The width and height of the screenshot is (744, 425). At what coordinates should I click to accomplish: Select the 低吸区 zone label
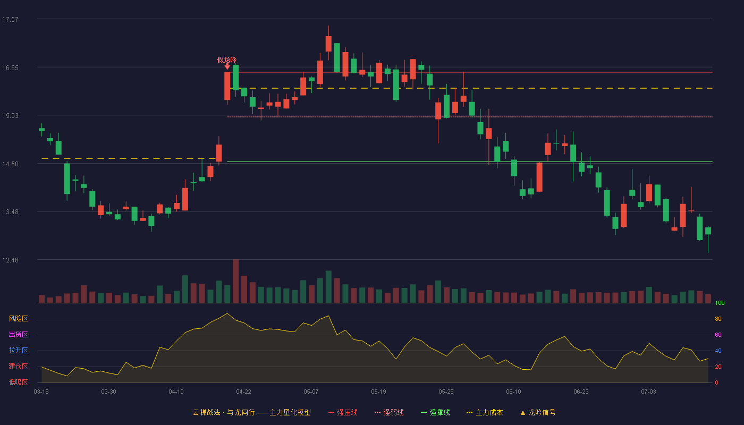coord(18,382)
